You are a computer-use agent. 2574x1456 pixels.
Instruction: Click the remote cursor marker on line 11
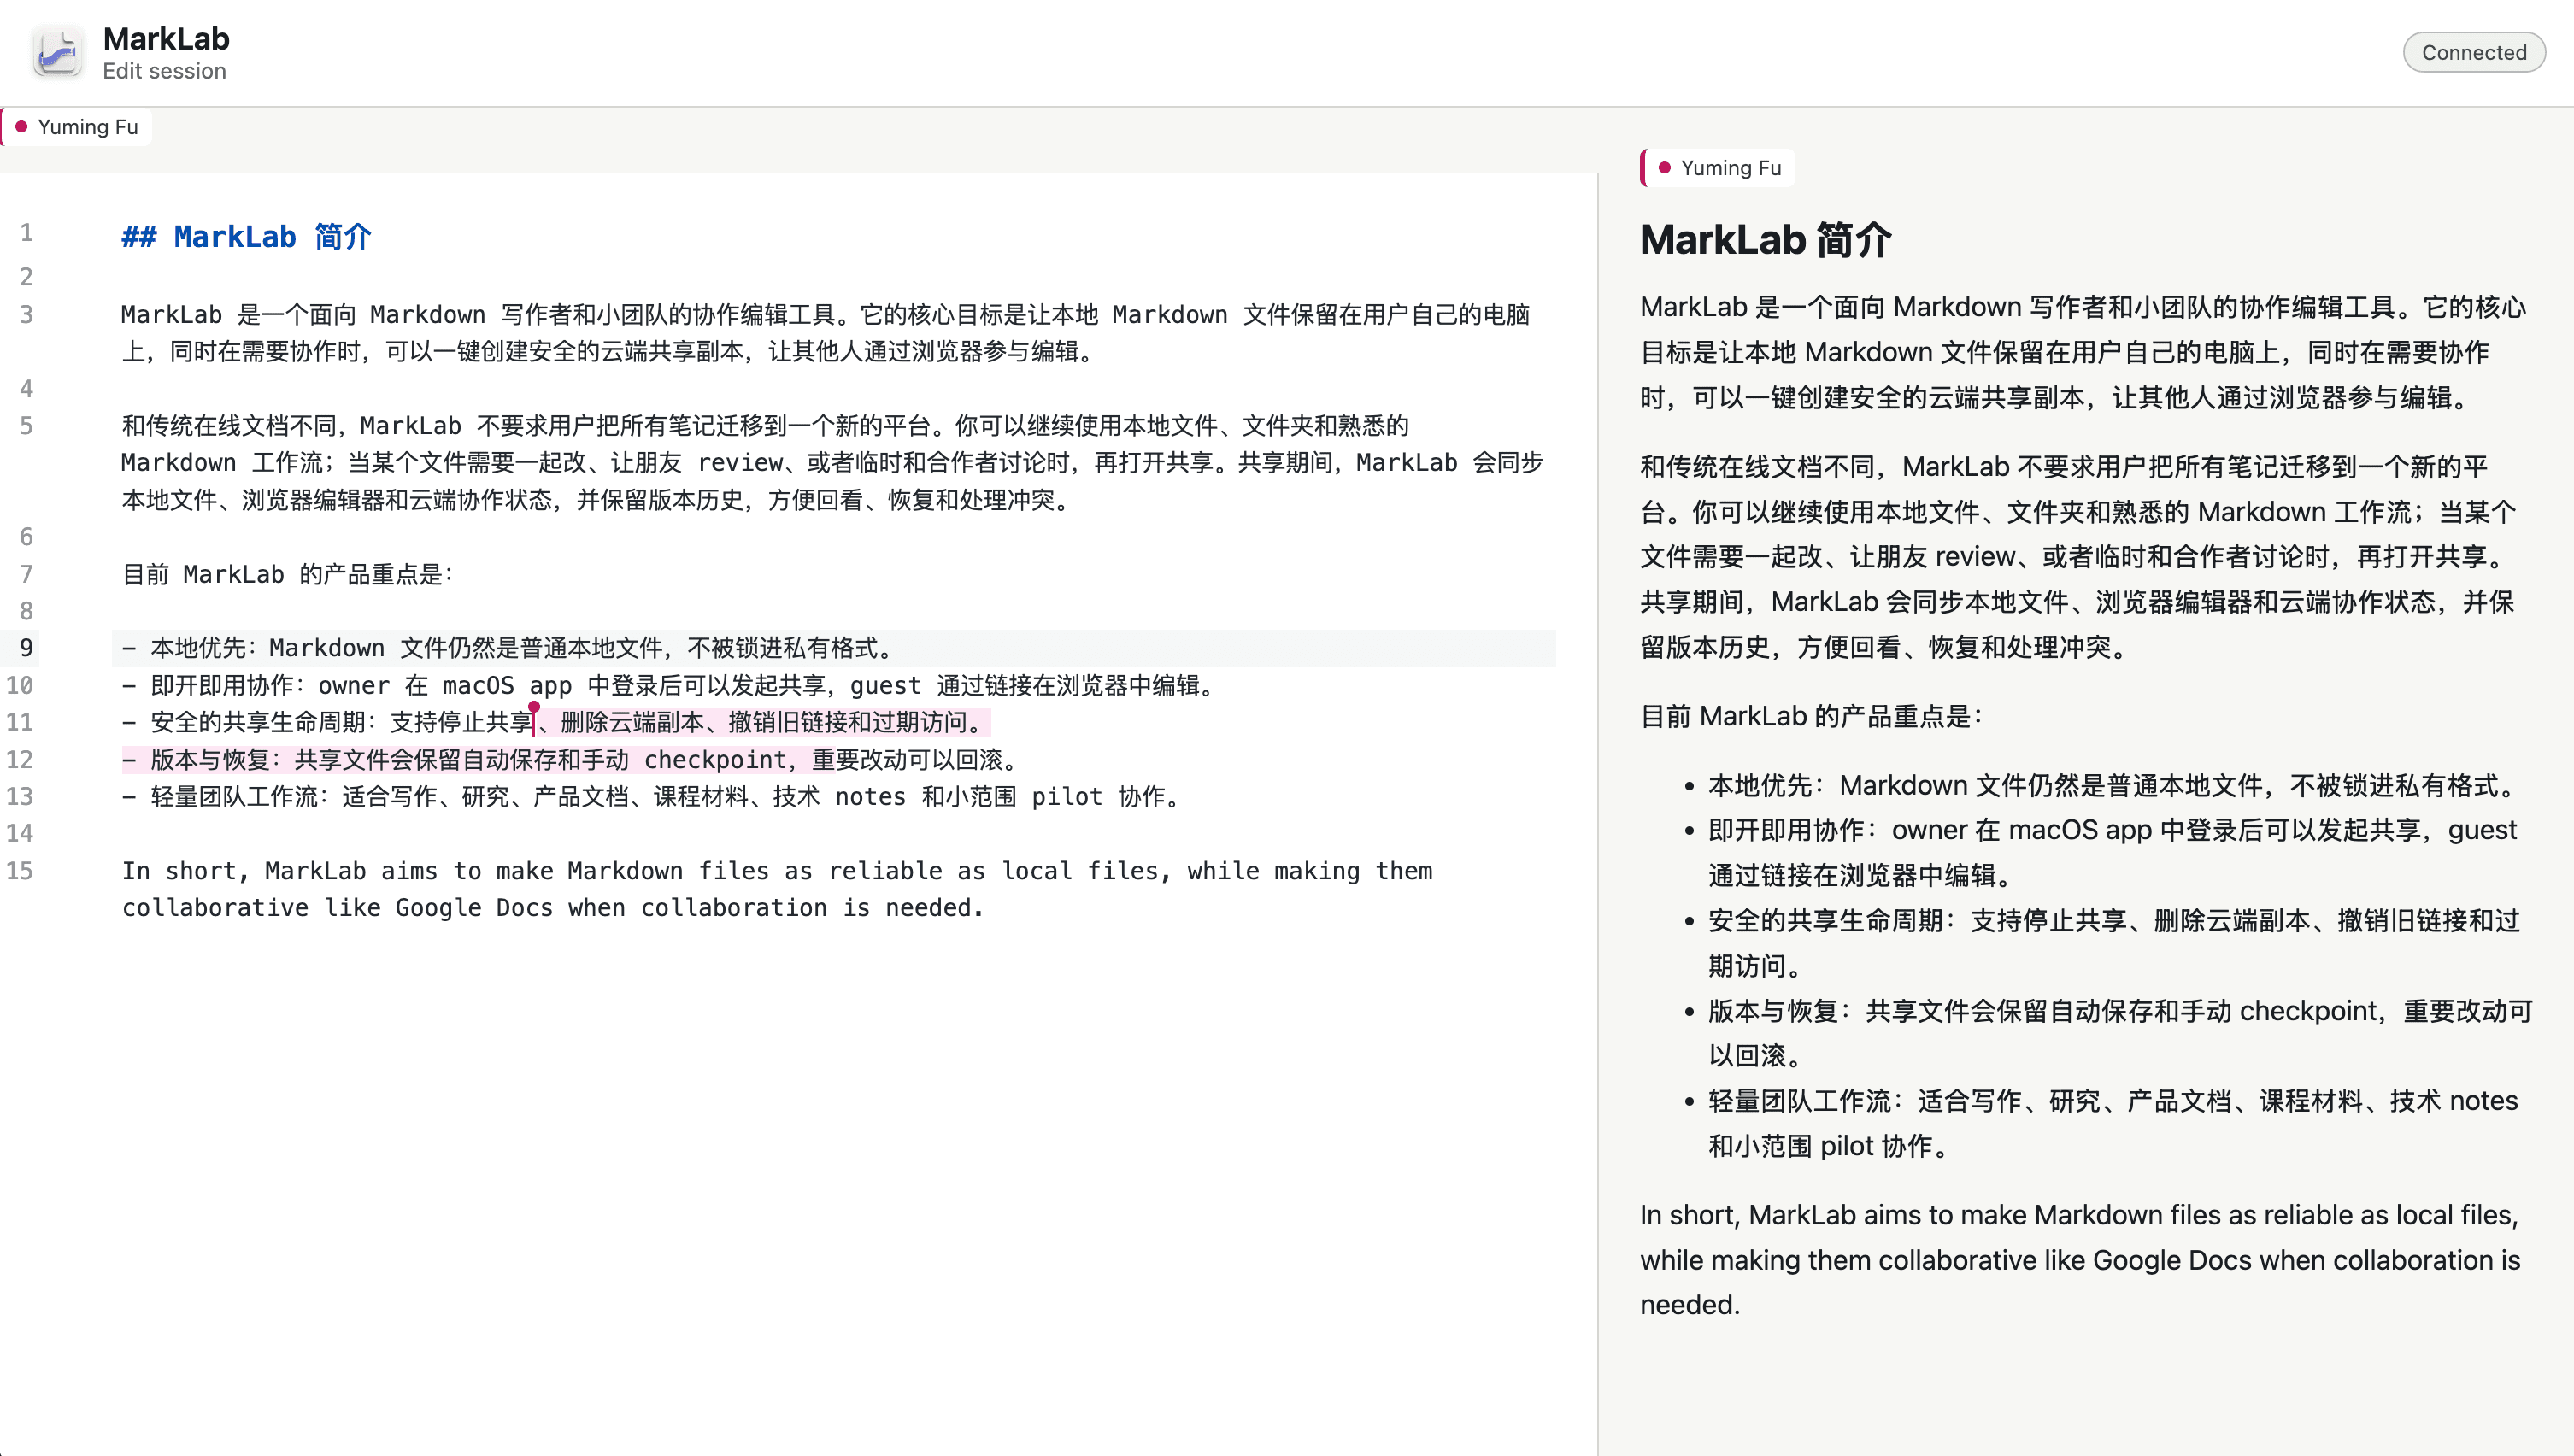click(534, 717)
